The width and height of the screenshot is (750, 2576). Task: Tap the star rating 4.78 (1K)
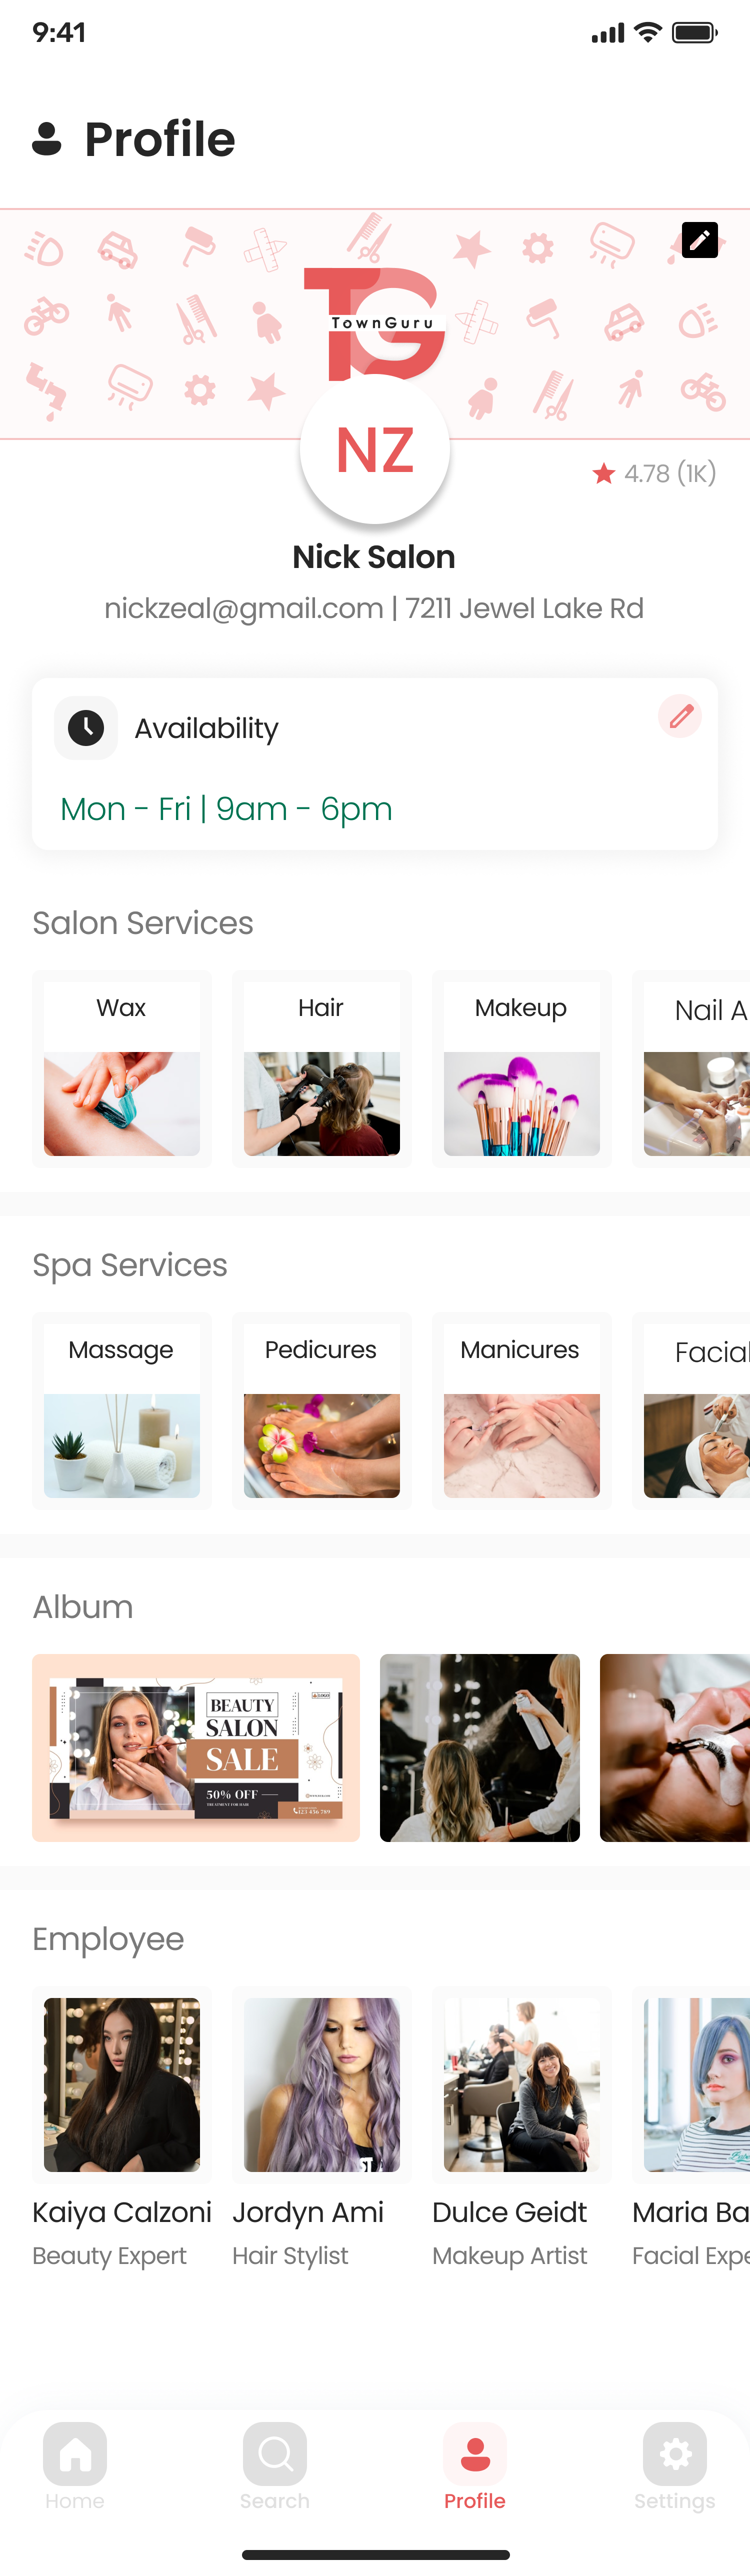click(655, 473)
